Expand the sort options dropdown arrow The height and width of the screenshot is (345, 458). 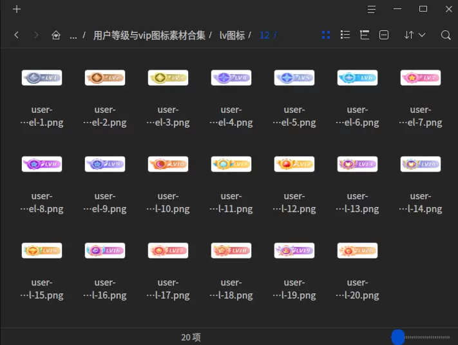422,35
